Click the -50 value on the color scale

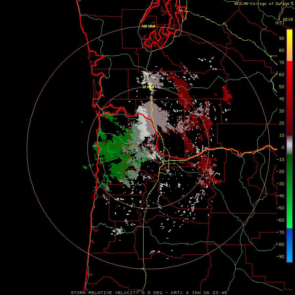[x=280, y=208]
